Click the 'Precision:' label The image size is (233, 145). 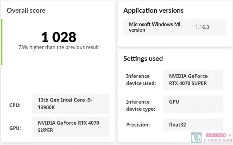[x=138, y=125]
